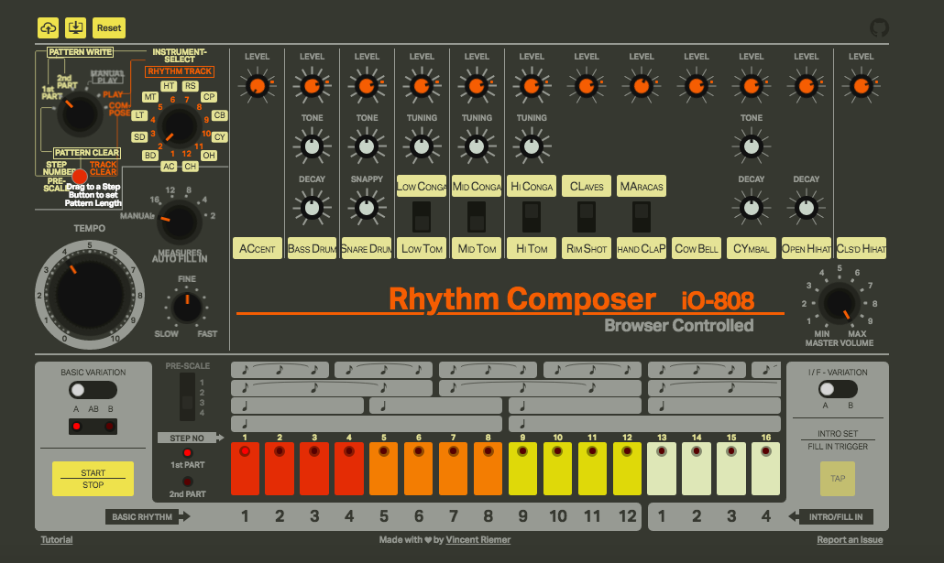Select the HT instrument label
This screenshot has height=563, width=944.
pyautogui.click(x=169, y=86)
